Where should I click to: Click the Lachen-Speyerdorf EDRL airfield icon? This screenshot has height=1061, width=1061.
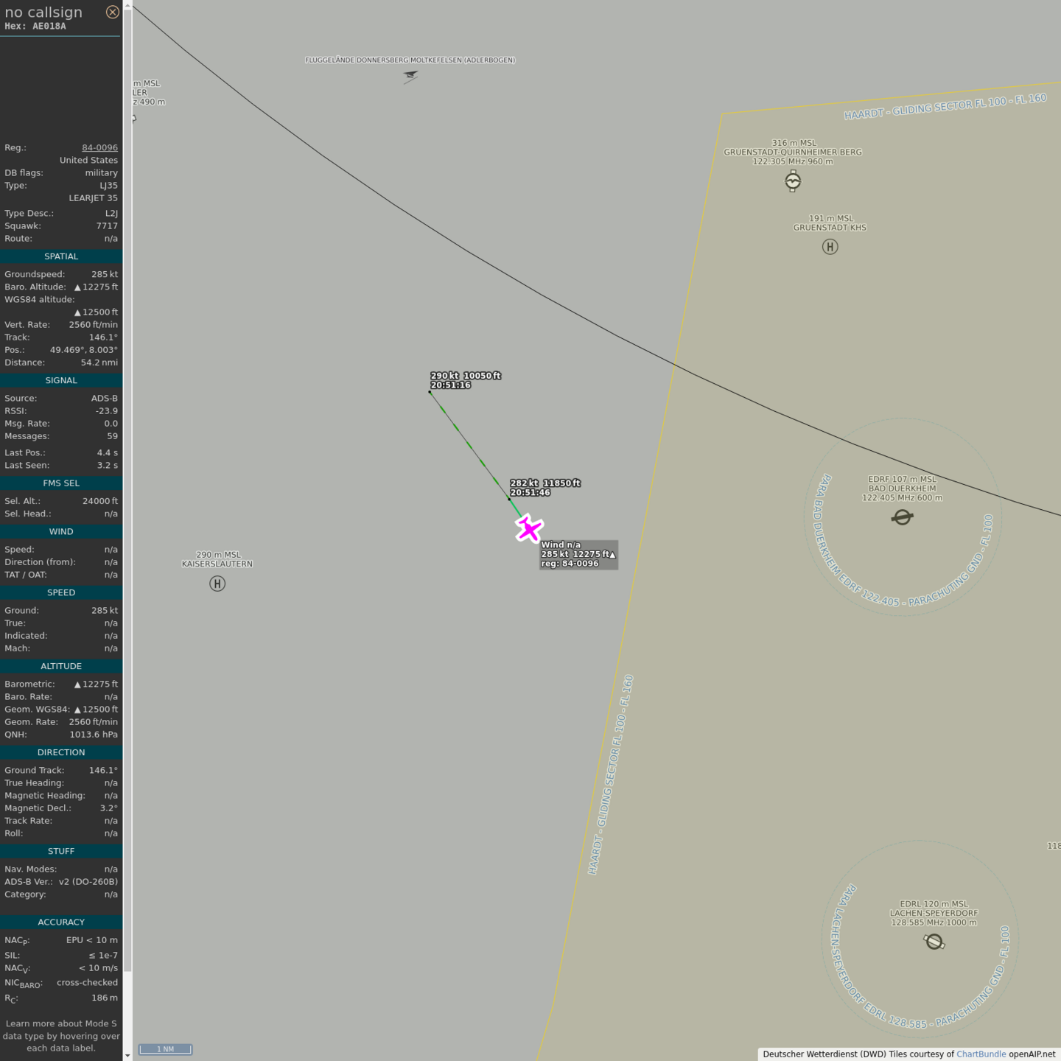(x=934, y=942)
